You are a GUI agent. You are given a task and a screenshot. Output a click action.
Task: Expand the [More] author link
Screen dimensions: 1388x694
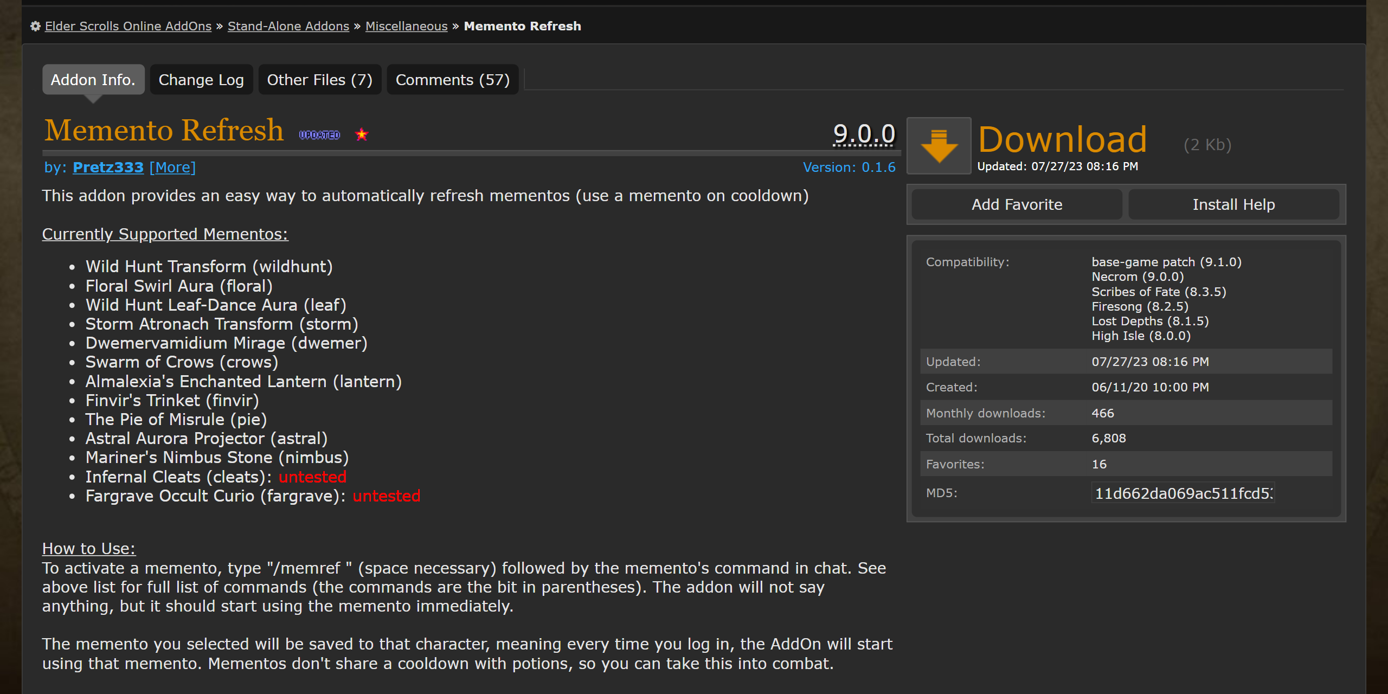(172, 167)
